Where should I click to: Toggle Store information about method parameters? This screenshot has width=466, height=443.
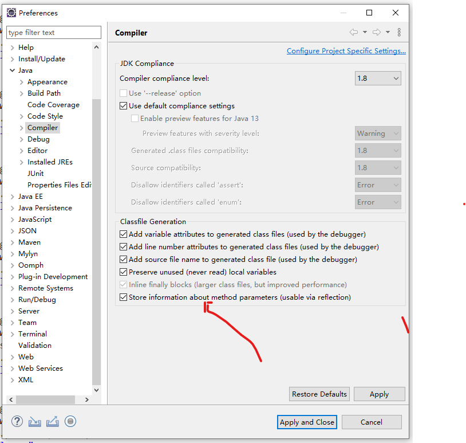click(x=123, y=297)
